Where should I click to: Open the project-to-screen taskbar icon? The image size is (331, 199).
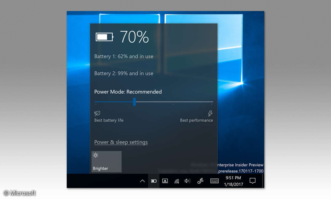point(165,181)
